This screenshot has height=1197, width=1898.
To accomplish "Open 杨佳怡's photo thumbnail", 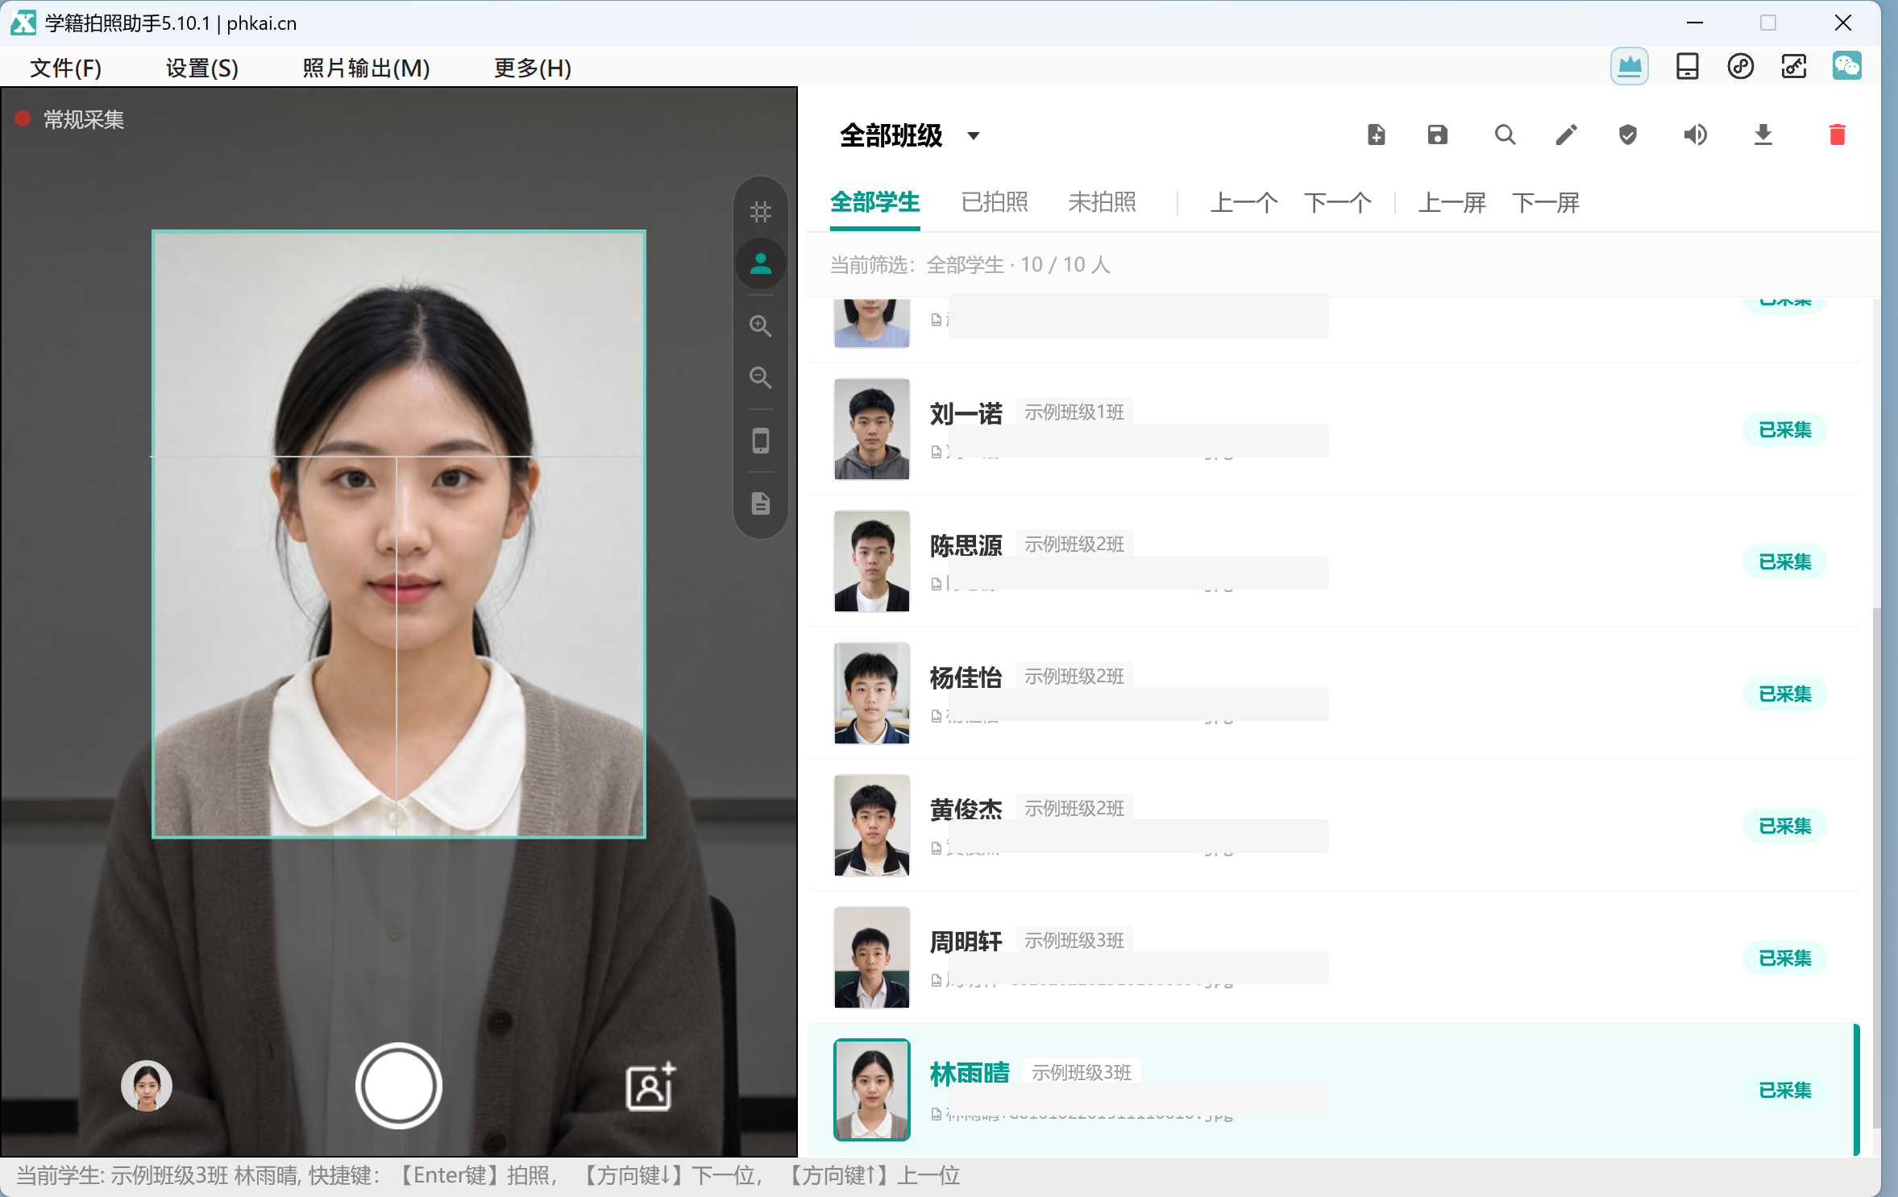I will point(871,694).
